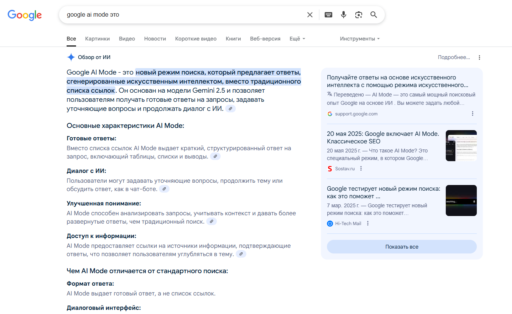Click heading 'Основные характеристики AI Mode:'

coord(125,126)
